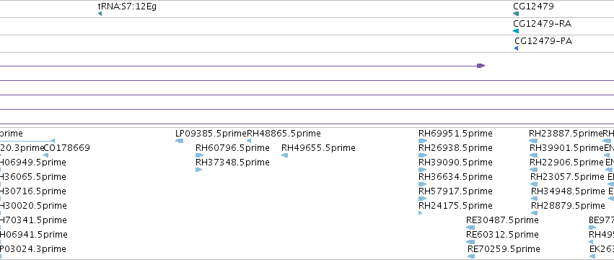Select the RH37348.5prime arrow feature
The width and height of the screenshot is (614, 260).
click(x=199, y=170)
